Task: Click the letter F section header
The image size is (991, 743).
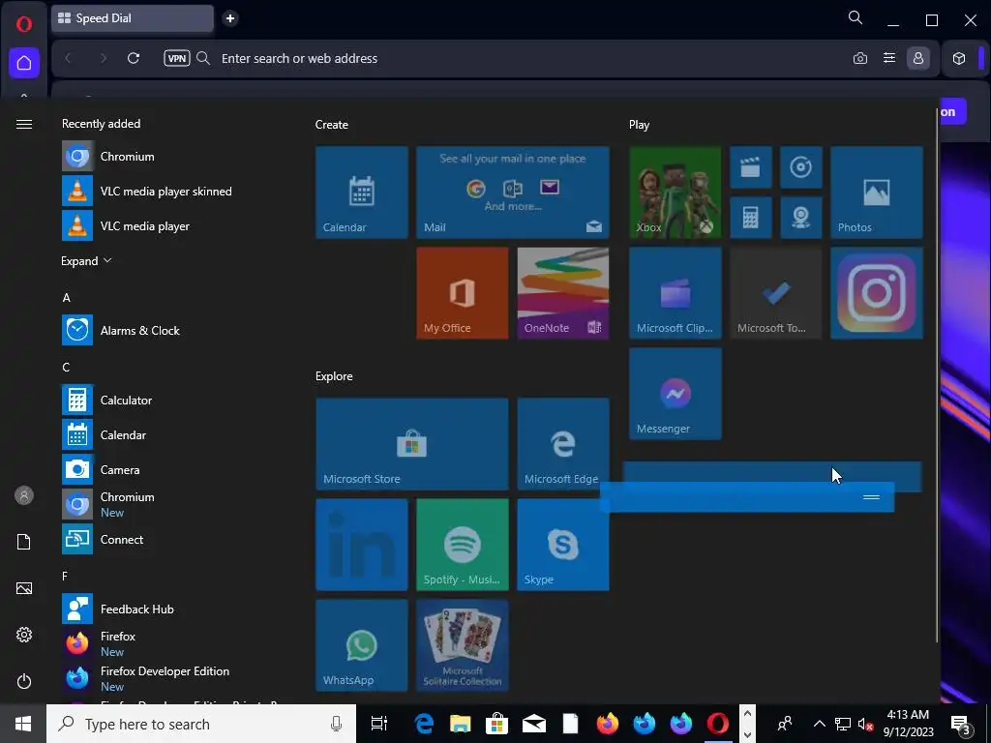Action: pyautogui.click(x=65, y=576)
